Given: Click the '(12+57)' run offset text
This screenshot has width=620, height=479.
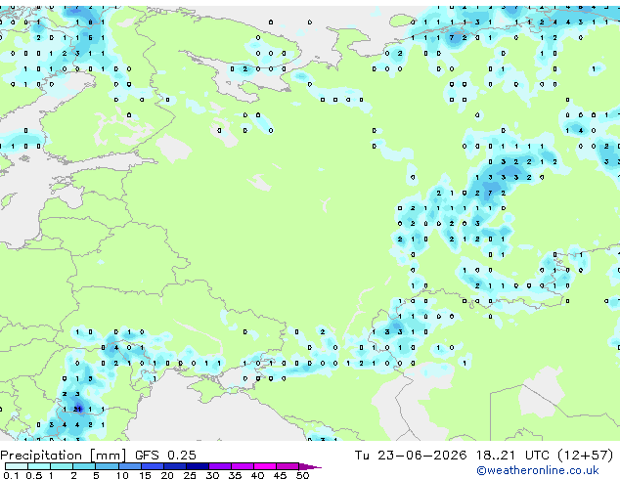Looking at the screenshot, I should point(586,456).
